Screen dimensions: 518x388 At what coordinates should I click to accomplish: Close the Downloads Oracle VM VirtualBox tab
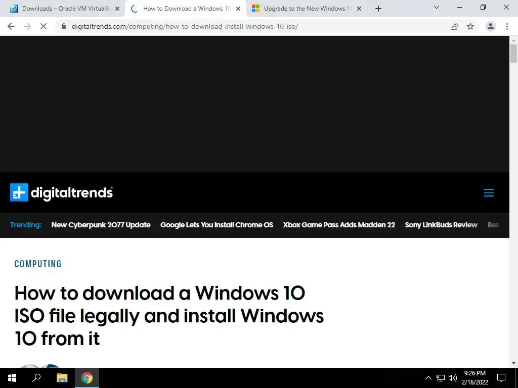117,9
